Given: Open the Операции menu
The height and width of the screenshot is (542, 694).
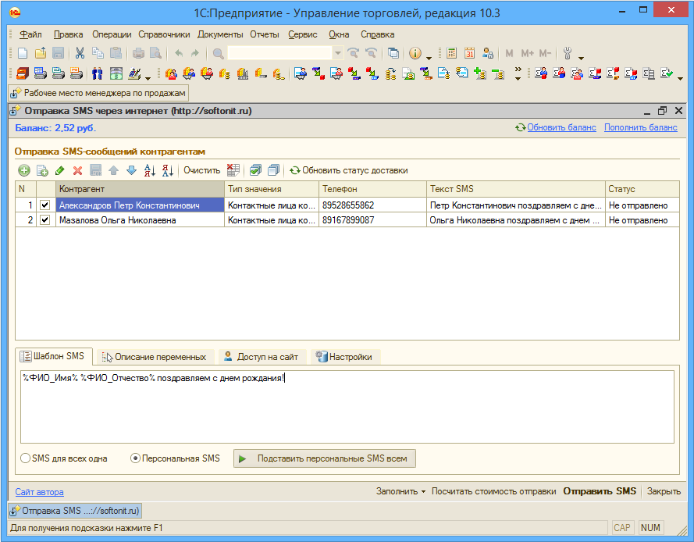Looking at the screenshot, I should 112,34.
